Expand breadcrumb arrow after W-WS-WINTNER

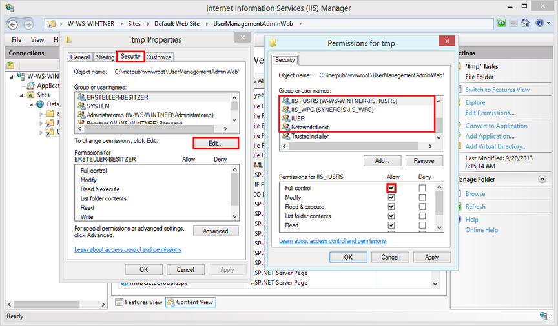tap(121, 24)
